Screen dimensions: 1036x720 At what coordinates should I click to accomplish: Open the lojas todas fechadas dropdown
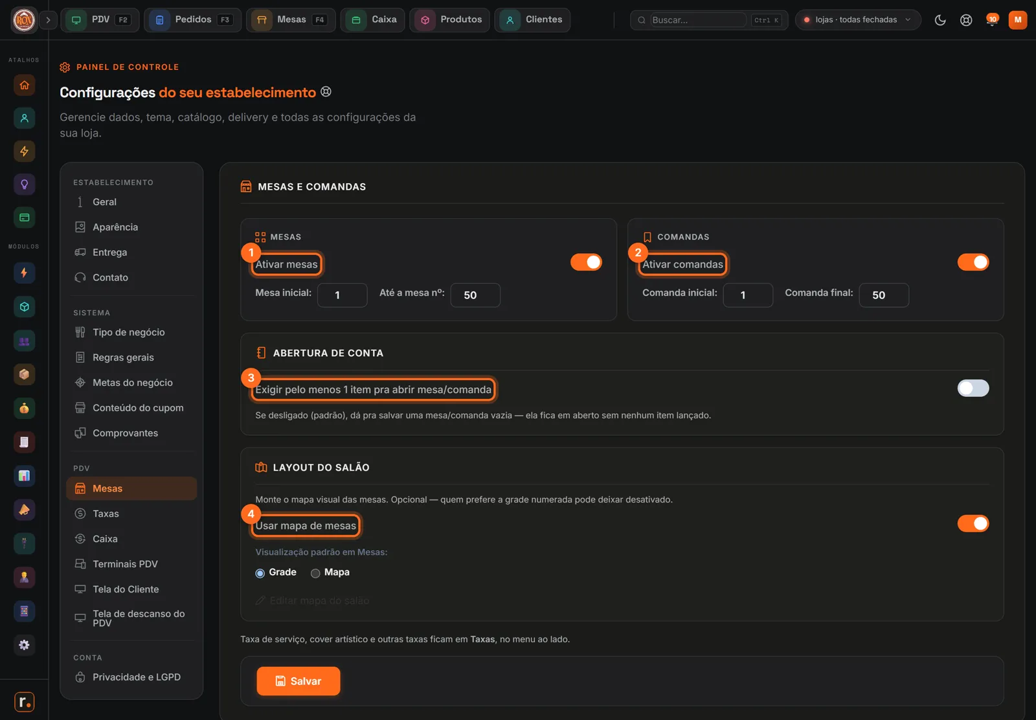point(858,20)
